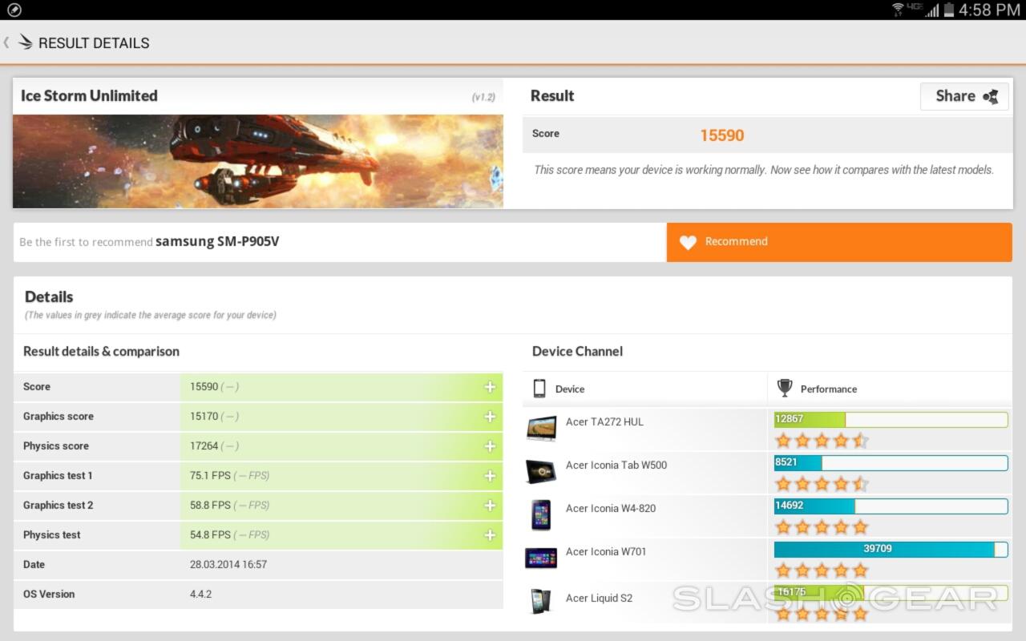Click the 3DMark logo icon
The image size is (1026, 641).
click(x=26, y=42)
